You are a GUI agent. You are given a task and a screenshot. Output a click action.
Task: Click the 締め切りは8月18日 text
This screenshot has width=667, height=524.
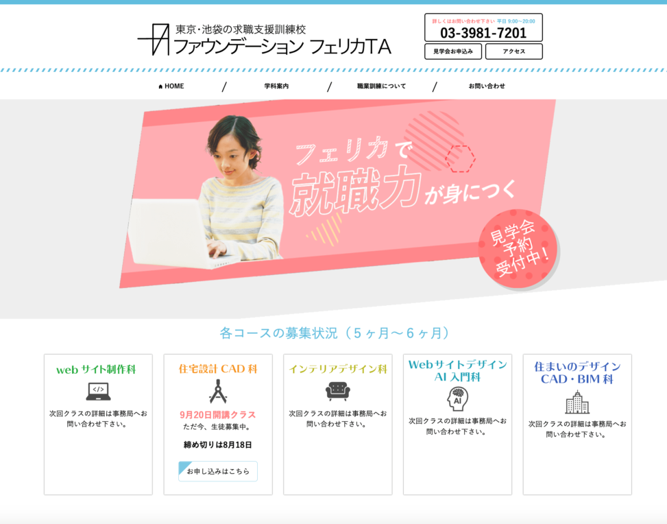pyautogui.click(x=218, y=445)
